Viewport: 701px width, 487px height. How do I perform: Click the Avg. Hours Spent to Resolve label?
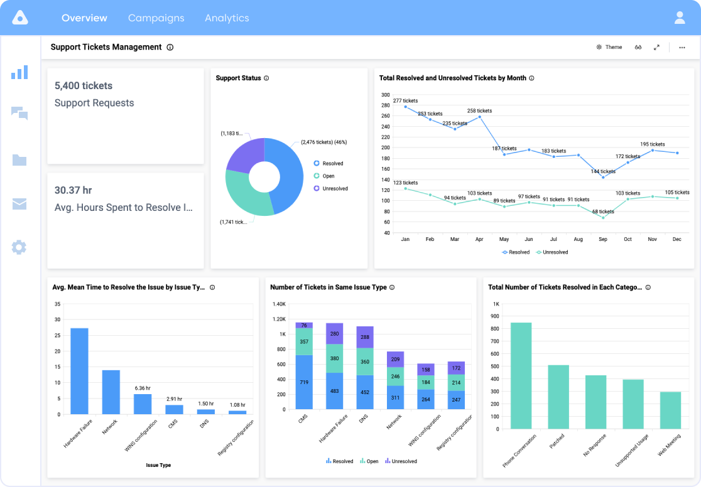[124, 208]
